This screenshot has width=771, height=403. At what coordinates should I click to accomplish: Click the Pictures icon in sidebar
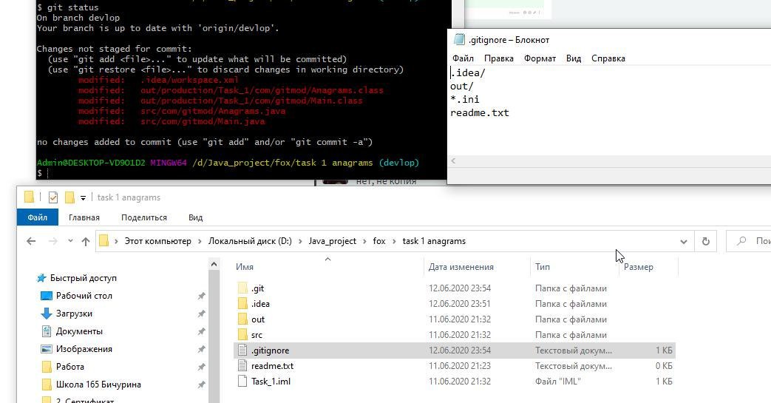47,349
